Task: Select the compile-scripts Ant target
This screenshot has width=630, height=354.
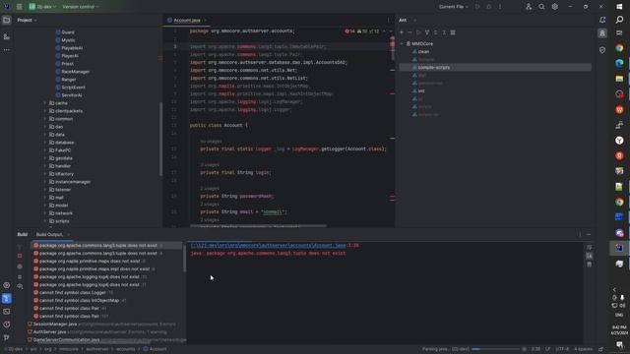Action: [x=434, y=68]
